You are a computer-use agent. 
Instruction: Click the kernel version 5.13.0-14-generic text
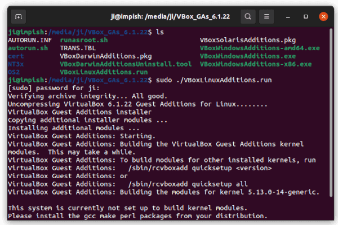(x=282, y=192)
